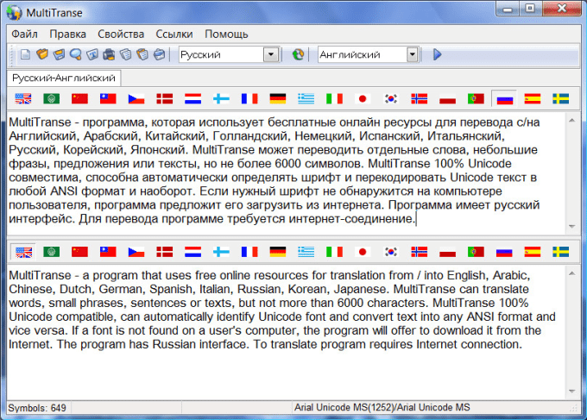Click scroll-down arrow of English translation pane
Screen dimensions: 587x420
pyautogui.click(x=572, y=392)
